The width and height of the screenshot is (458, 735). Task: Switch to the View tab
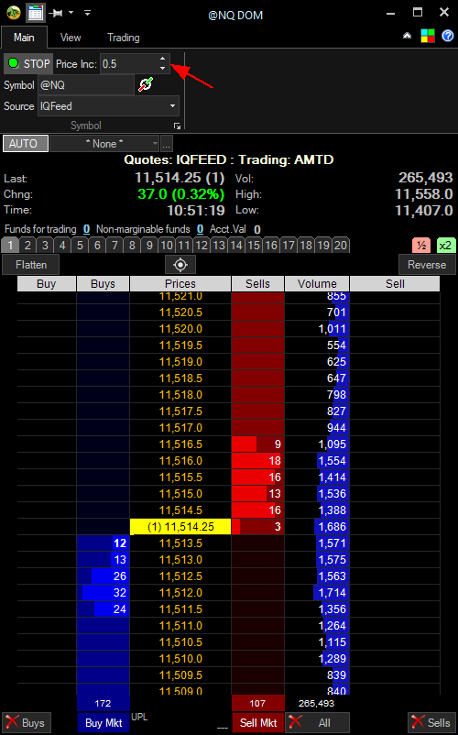[x=71, y=38]
